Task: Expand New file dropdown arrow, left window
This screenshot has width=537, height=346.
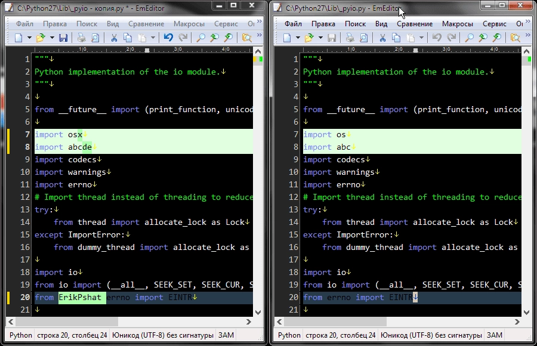Action: point(29,38)
